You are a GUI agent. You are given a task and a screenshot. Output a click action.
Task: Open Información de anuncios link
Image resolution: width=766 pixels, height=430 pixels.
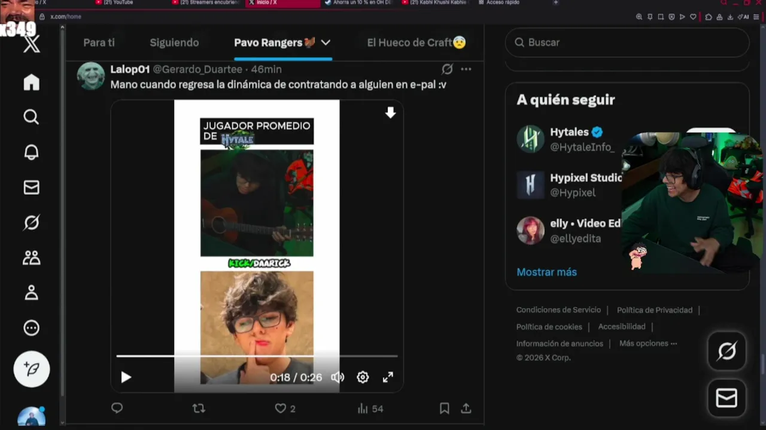pos(560,343)
